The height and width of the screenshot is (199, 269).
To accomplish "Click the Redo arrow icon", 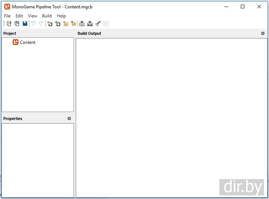I will click(x=41, y=24).
